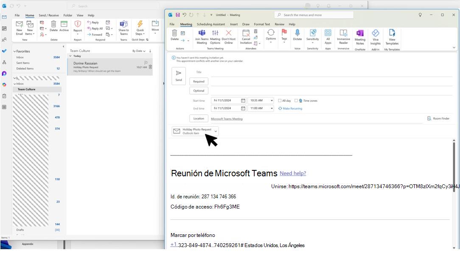Image resolution: width=460 pixels, height=253 pixels.
Task: Reply to the selected email
Action: 93,22
